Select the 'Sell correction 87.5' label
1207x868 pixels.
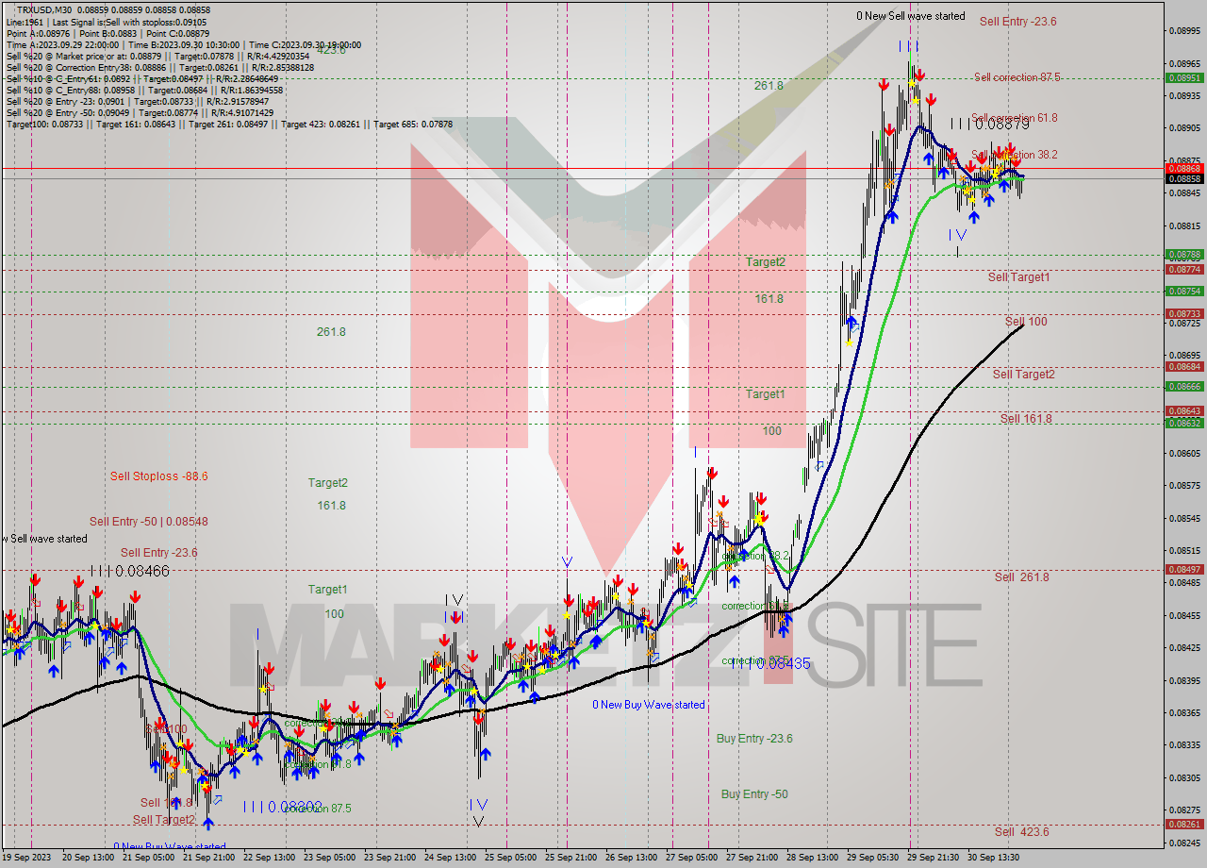point(1017,77)
